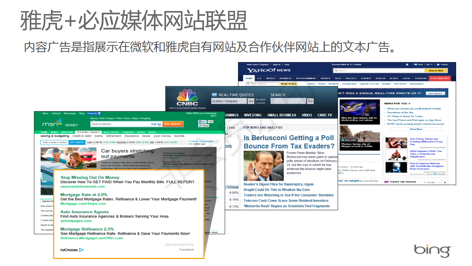Click the Symbol / Company quote field
Viewport: 472px width, 266px height.
[229, 101]
